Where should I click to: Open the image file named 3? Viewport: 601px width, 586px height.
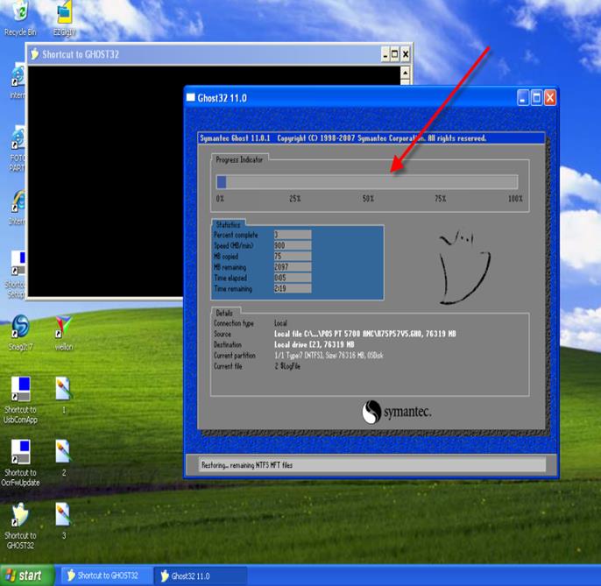(63, 520)
